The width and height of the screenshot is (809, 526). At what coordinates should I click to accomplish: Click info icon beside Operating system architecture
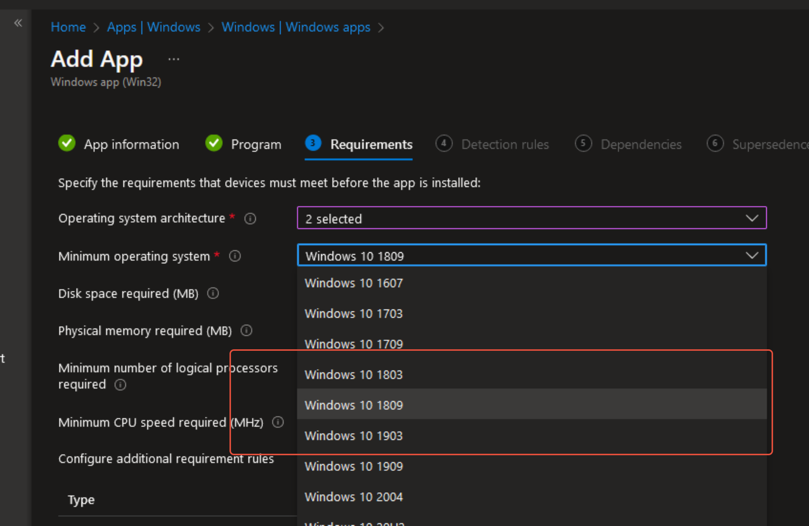[x=250, y=219]
